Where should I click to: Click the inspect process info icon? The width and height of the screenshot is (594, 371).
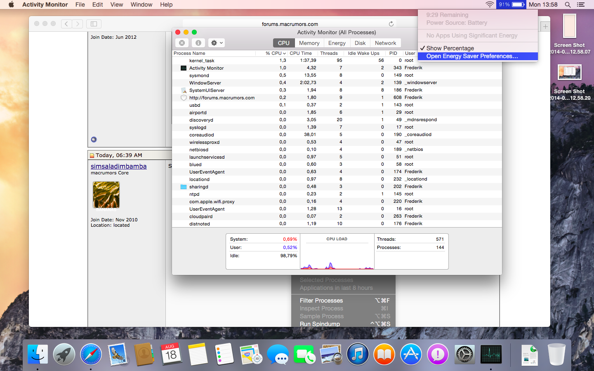click(198, 43)
